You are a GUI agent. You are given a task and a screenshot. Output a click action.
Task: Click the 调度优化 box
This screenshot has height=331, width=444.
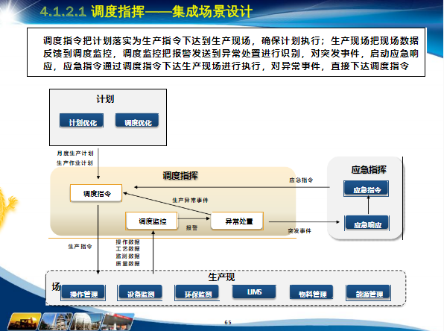(137, 121)
